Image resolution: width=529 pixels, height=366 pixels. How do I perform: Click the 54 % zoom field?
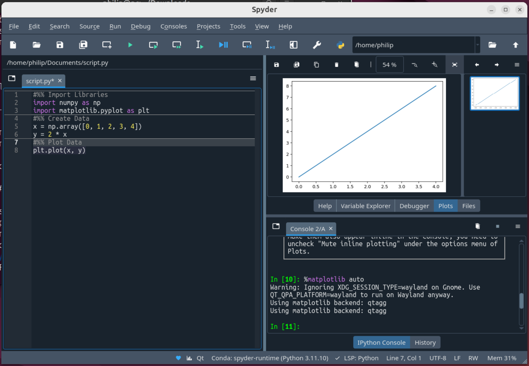390,65
